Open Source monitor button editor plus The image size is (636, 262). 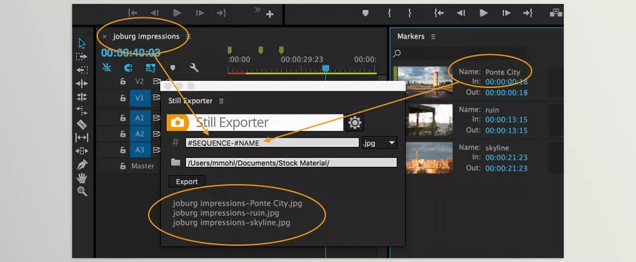pyautogui.click(x=270, y=15)
